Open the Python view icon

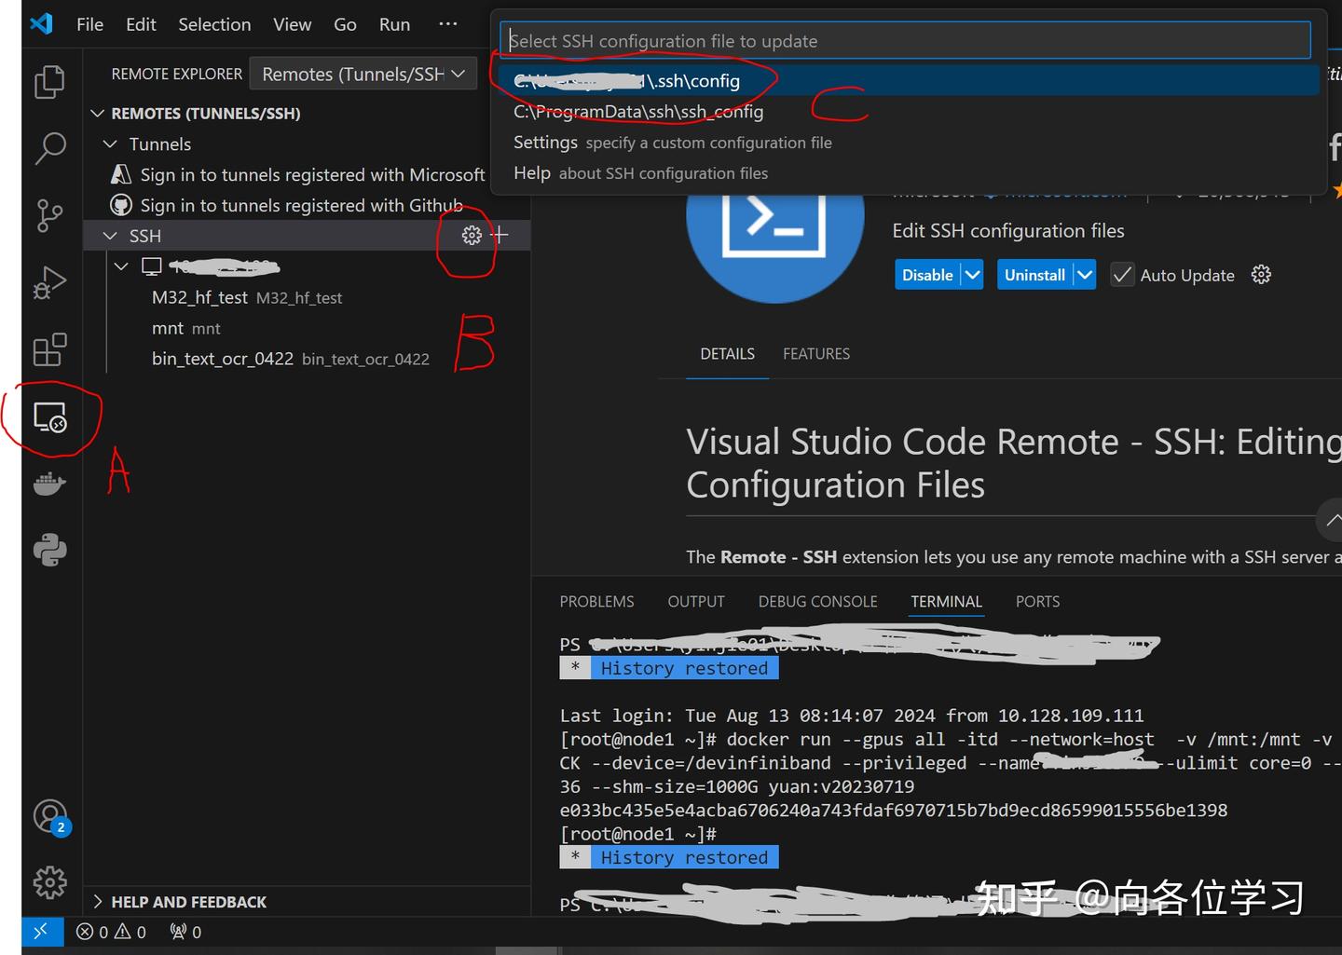point(49,550)
